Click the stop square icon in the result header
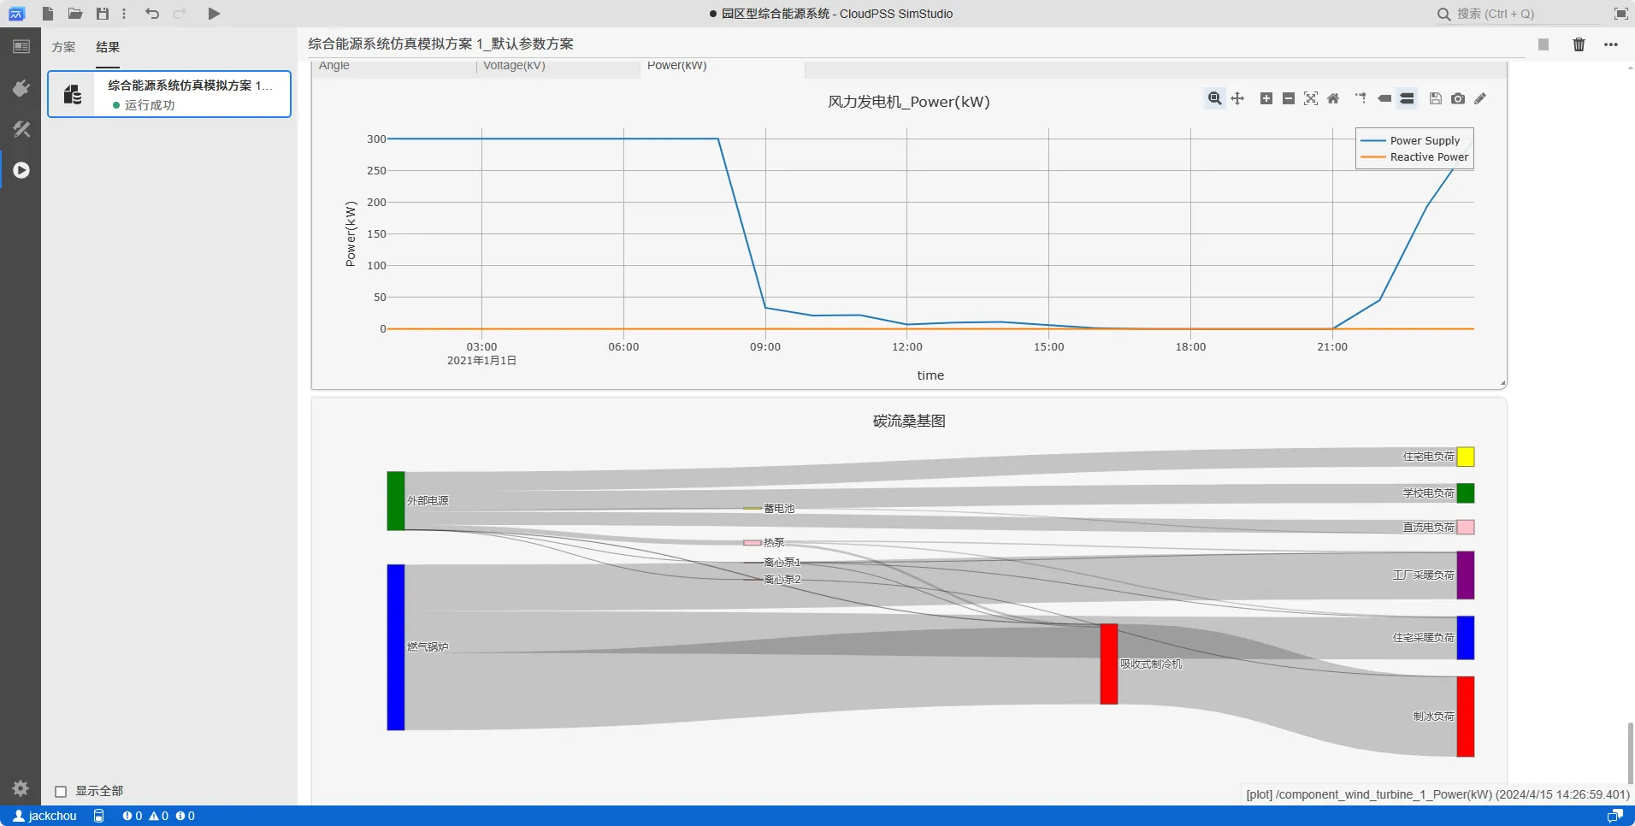This screenshot has width=1635, height=826. 1544,44
